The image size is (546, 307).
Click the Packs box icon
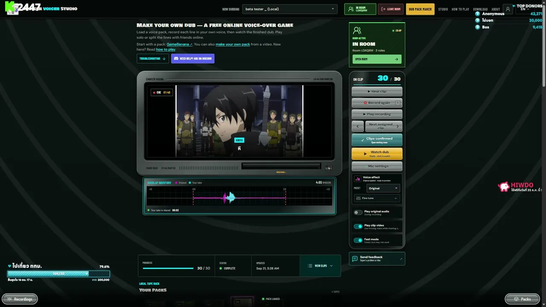click(516, 299)
